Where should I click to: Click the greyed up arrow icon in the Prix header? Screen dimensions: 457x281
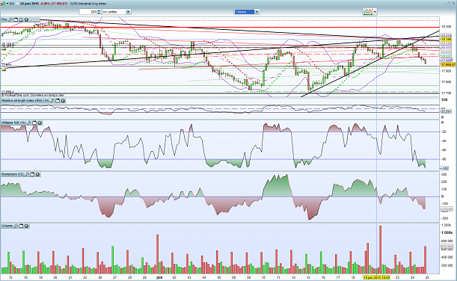click(31, 19)
